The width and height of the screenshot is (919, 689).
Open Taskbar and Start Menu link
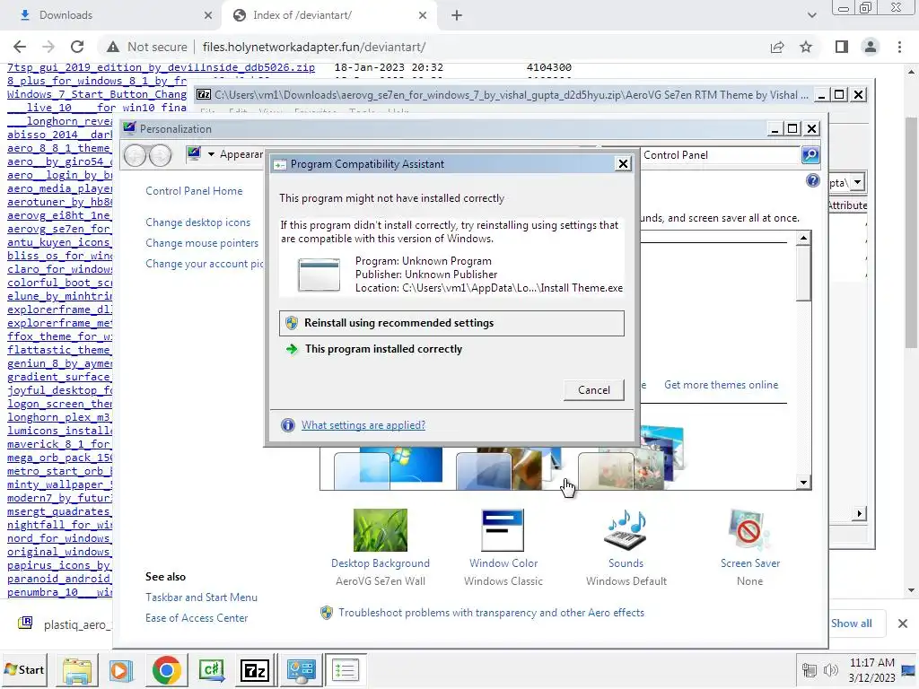pos(202,597)
